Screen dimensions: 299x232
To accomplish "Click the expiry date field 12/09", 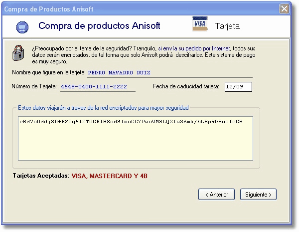I will [238, 87].
